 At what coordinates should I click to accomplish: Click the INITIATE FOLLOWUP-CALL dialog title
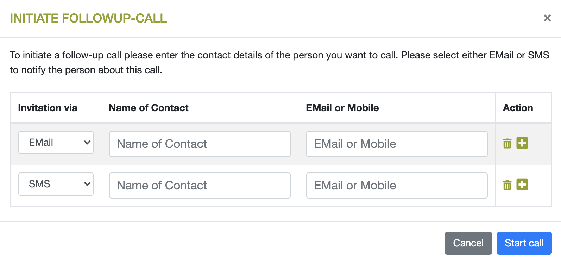(x=88, y=18)
